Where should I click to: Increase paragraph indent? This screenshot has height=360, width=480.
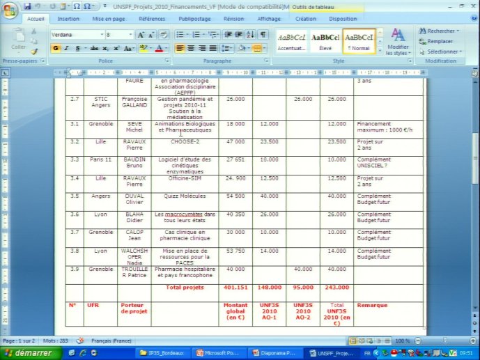[x=239, y=35]
